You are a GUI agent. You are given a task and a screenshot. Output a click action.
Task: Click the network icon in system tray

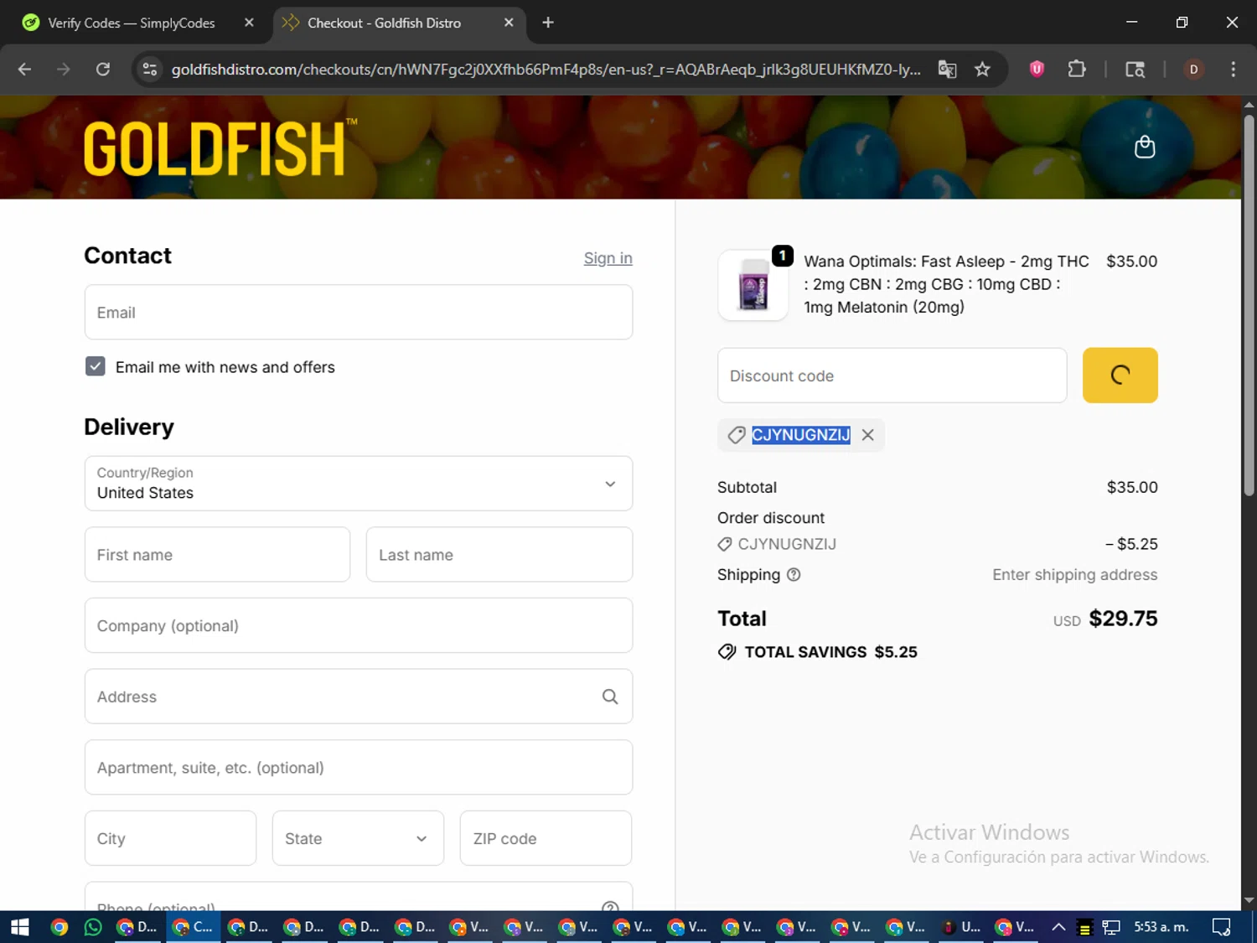1111,927
